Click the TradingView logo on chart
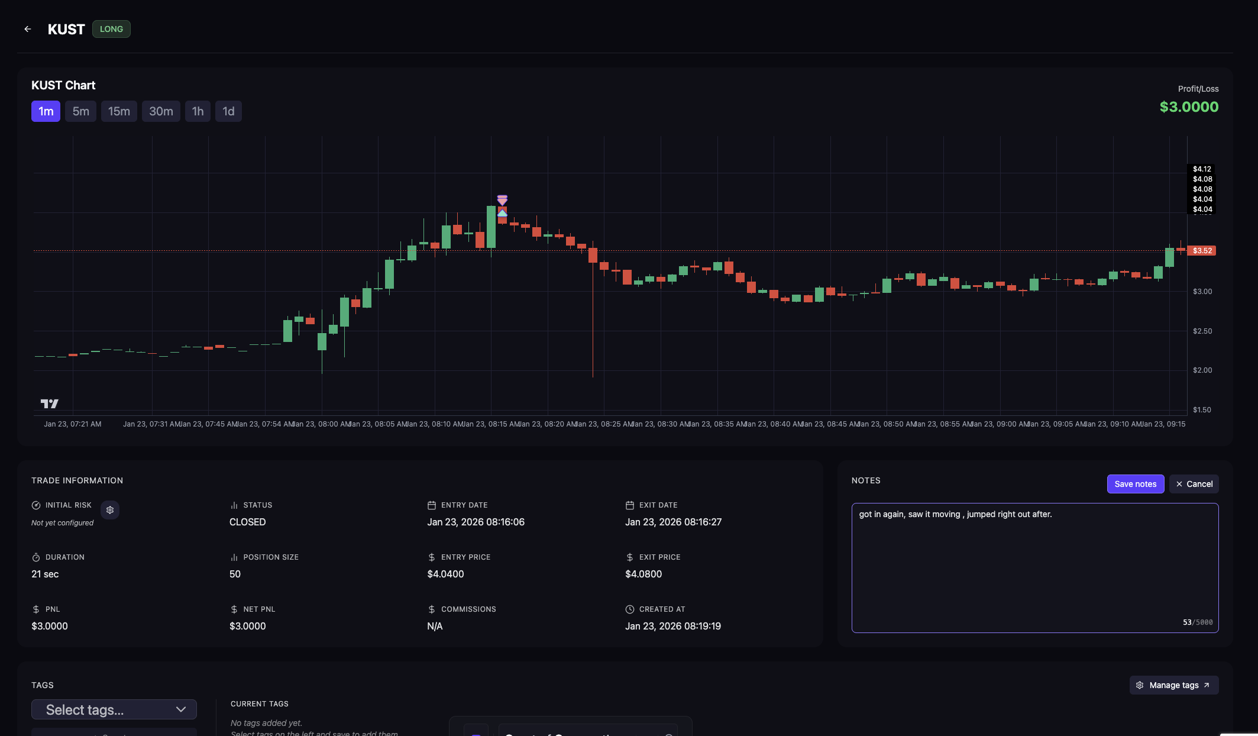The image size is (1258, 736). click(x=50, y=403)
